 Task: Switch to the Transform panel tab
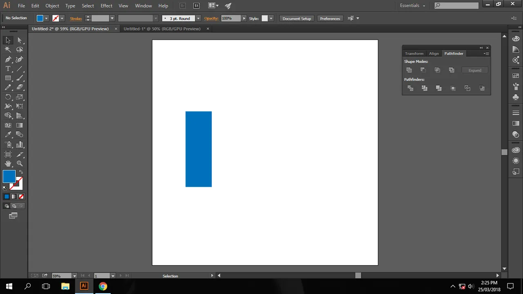414,53
